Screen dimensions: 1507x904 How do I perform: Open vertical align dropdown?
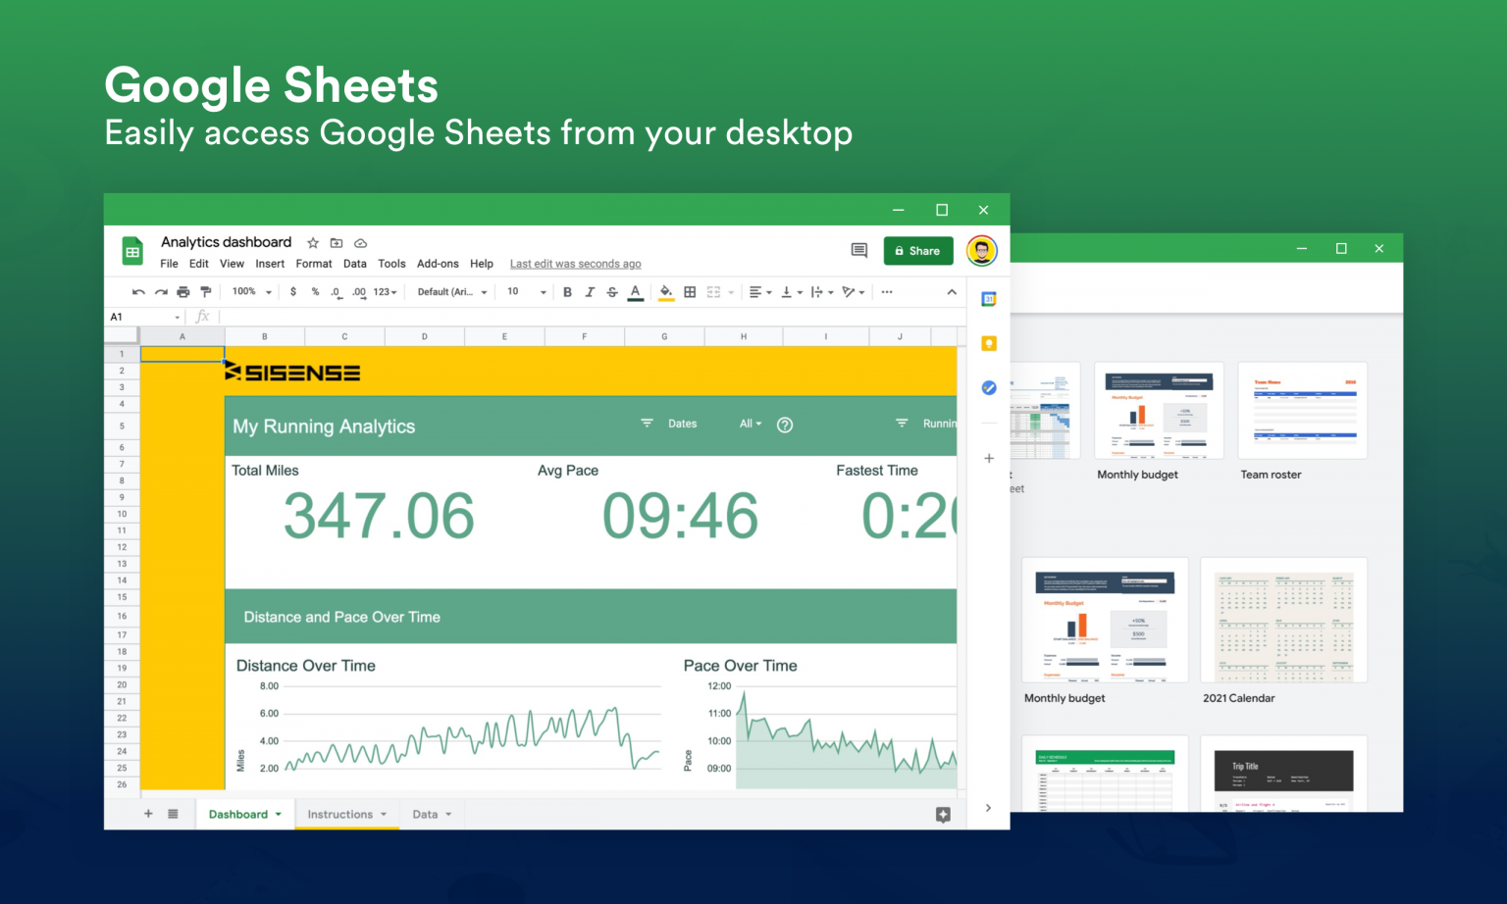point(791,292)
